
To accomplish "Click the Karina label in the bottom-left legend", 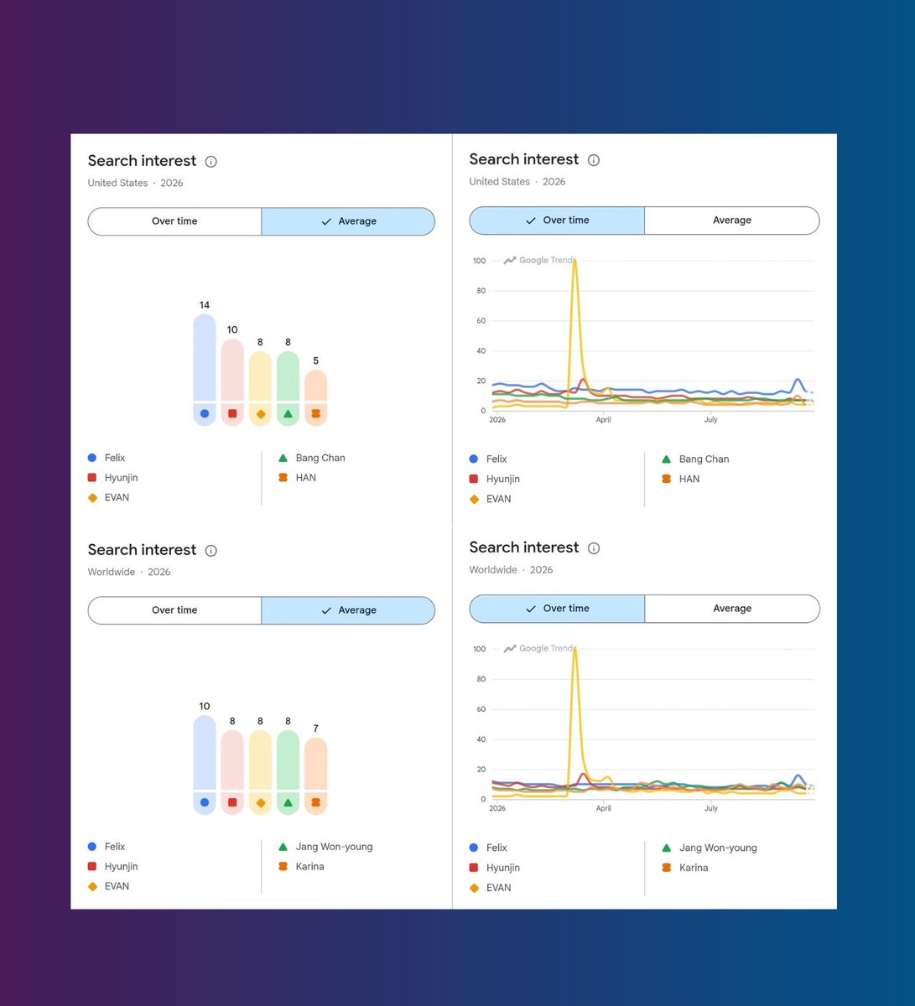I will 309,867.
